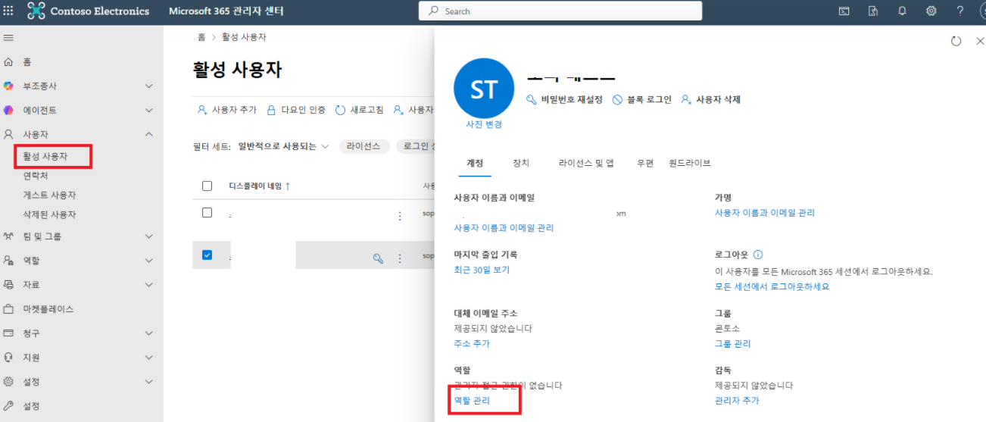Click 사용자 추가 toolbar button
Viewport: 986px width, 422px height.
coord(227,110)
